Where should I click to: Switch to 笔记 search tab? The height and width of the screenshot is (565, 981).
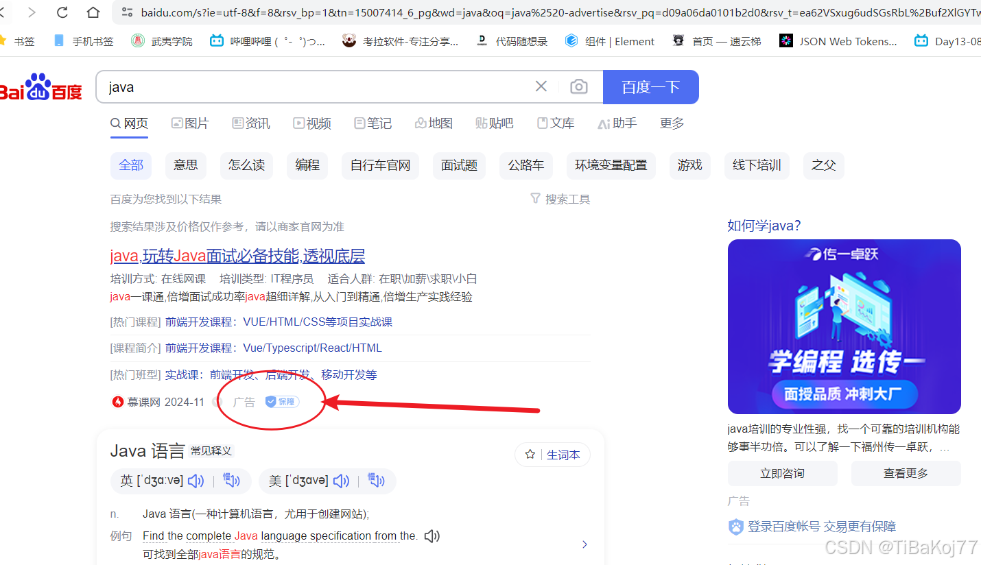coord(373,123)
